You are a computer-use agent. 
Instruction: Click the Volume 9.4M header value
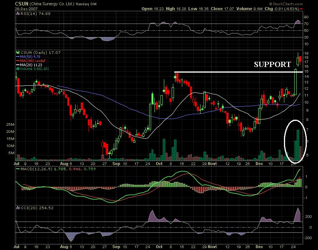point(249,9)
